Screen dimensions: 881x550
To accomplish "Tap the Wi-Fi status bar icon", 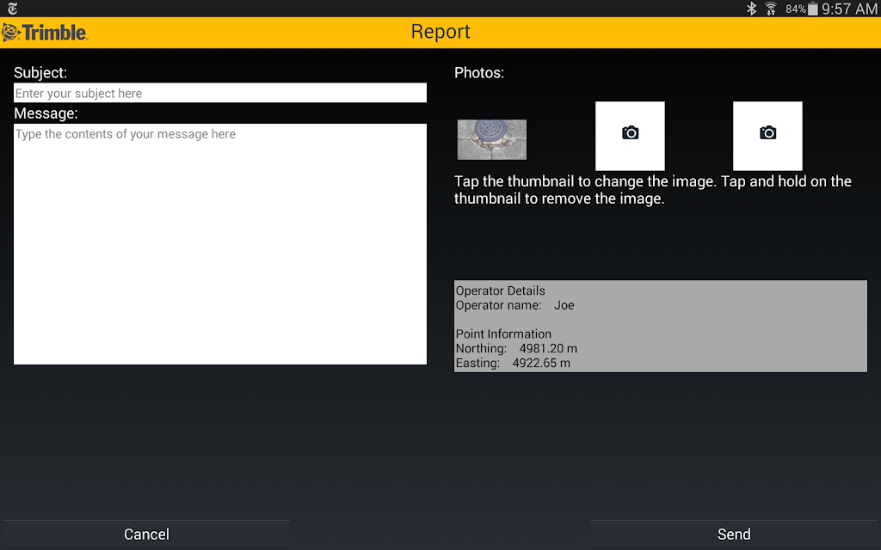I will 771,9.
